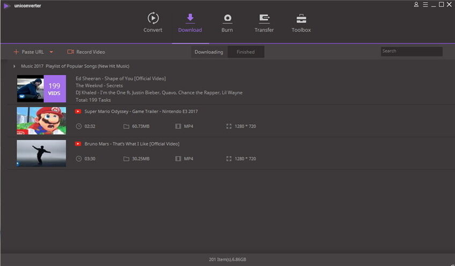Click The Weeknd - Secrets entry
Screen dimensions: 455x266
click(x=99, y=85)
